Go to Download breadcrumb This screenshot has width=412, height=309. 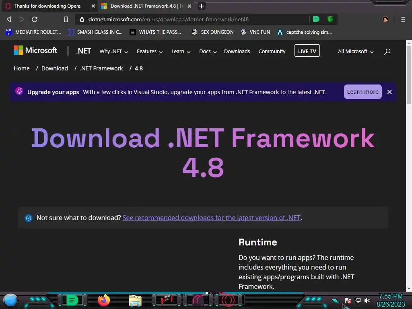pyautogui.click(x=55, y=68)
